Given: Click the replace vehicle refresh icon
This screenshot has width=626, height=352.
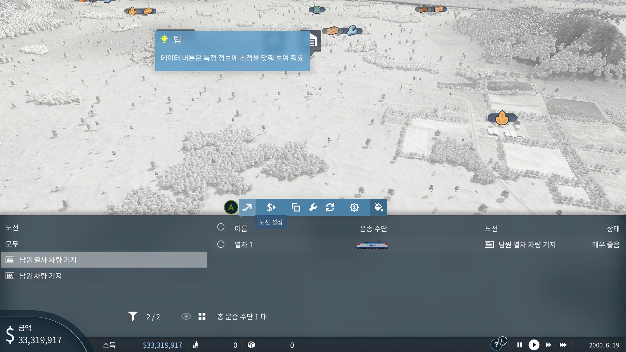Looking at the screenshot, I should coord(330,207).
